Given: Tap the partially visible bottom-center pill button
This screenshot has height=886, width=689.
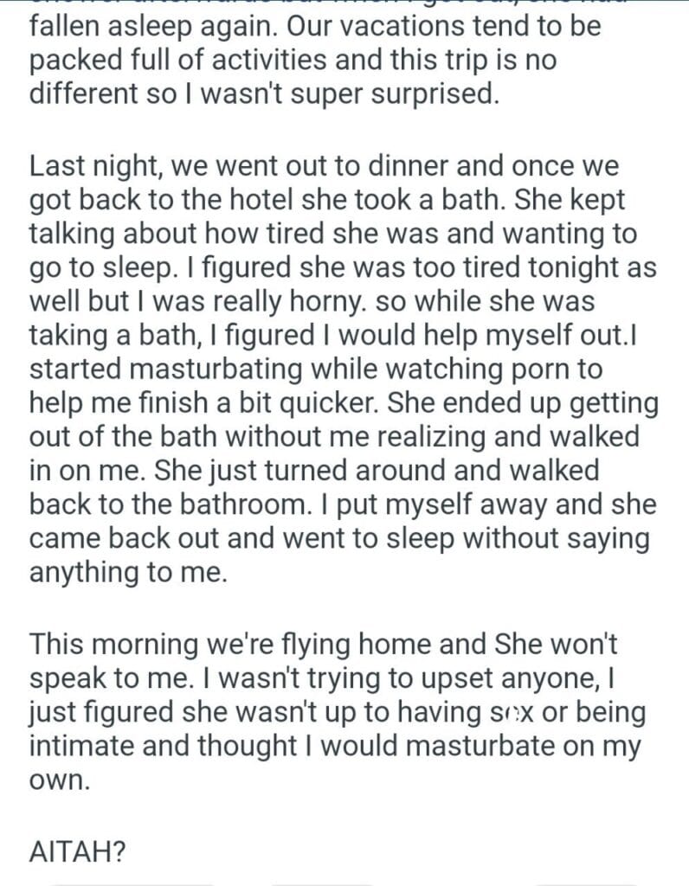Looking at the screenshot, I should tap(324, 883).
